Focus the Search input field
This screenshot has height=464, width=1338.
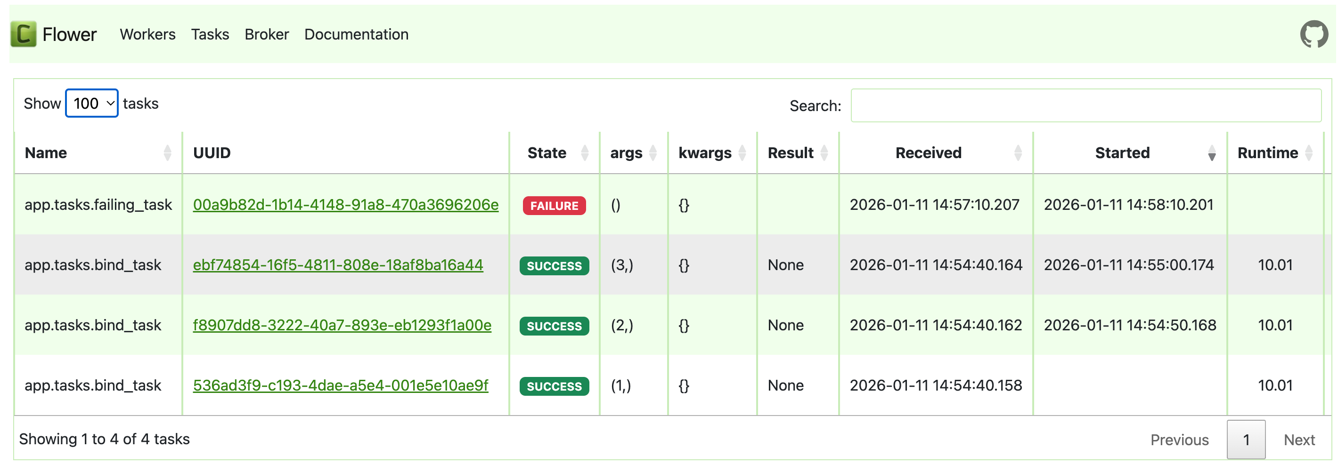[x=1085, y=106]
